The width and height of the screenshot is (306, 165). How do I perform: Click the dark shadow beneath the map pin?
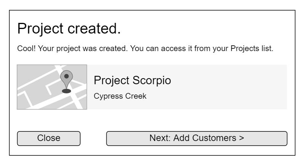click(66, 91)
